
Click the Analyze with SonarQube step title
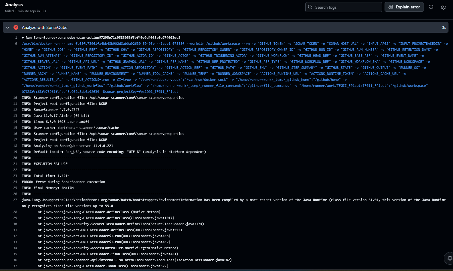(44, 27)
